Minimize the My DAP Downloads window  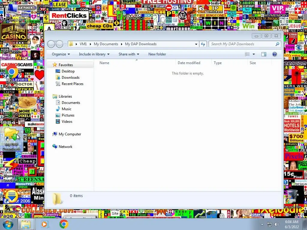pyautogui.click(x=257, y=36)
